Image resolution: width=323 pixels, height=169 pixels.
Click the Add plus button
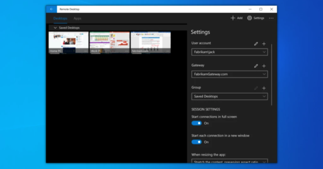[236, 18]
